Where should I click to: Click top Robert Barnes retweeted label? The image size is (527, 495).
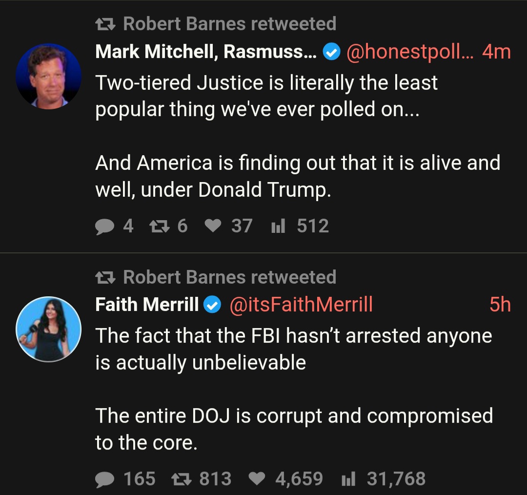coord(229,23)
